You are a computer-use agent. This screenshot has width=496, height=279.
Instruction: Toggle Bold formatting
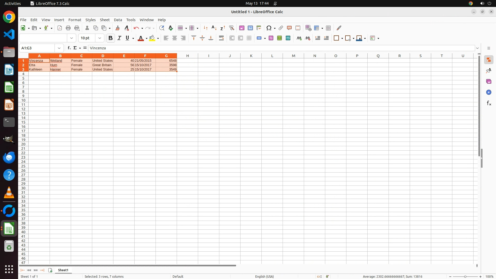(x=111, y=38)
